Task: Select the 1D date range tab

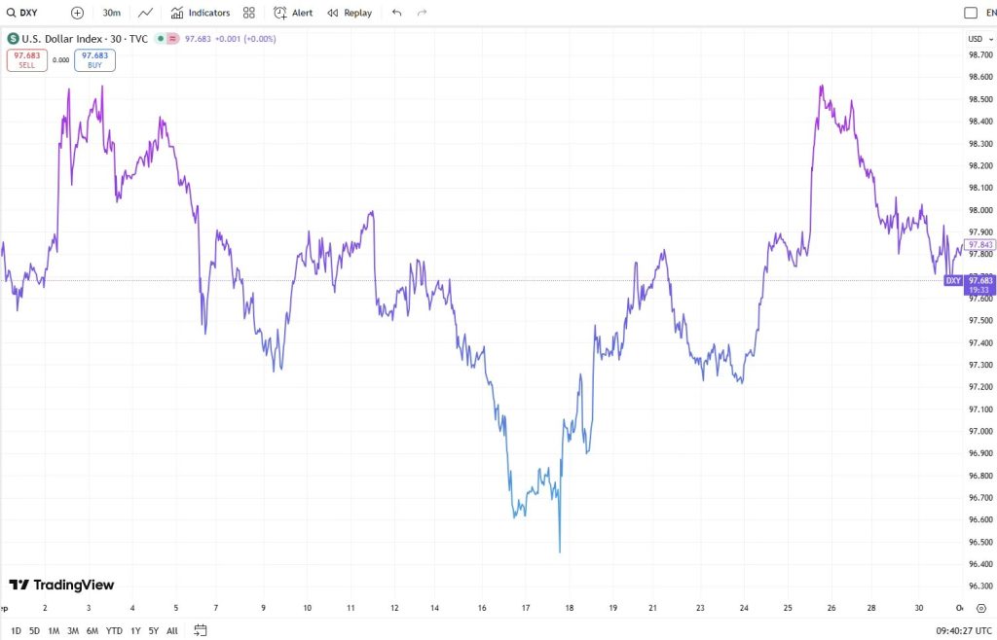Action: coord(16,630)
